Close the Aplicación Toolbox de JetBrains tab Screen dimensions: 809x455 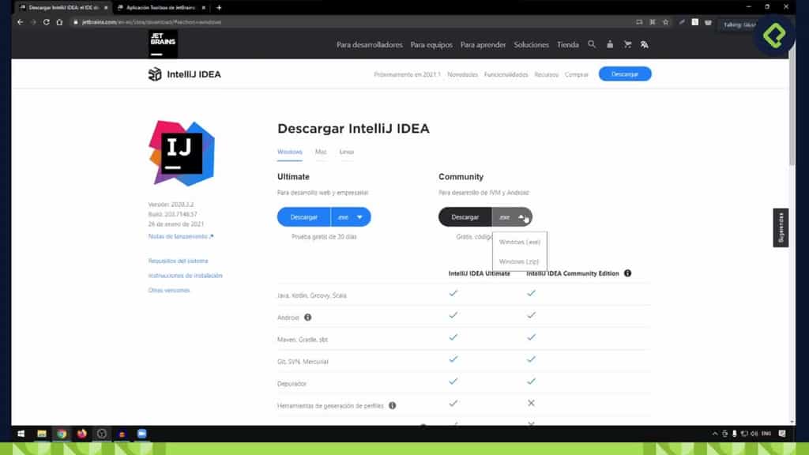(203, 8)
